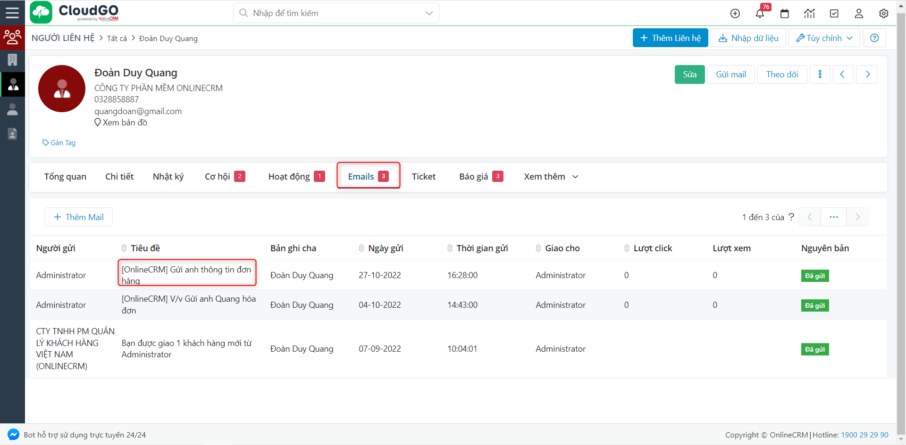Expand the Xem thêm tab menu
Viewport: 906px width, 445px height.
coord(551,177)
